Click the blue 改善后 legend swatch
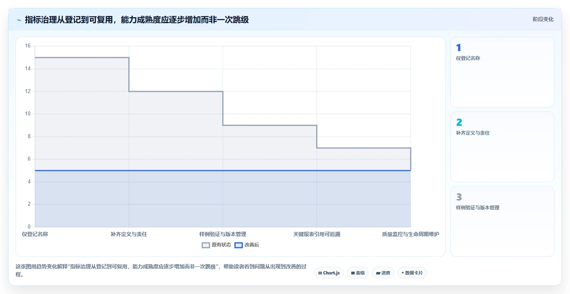 [239, 245]
